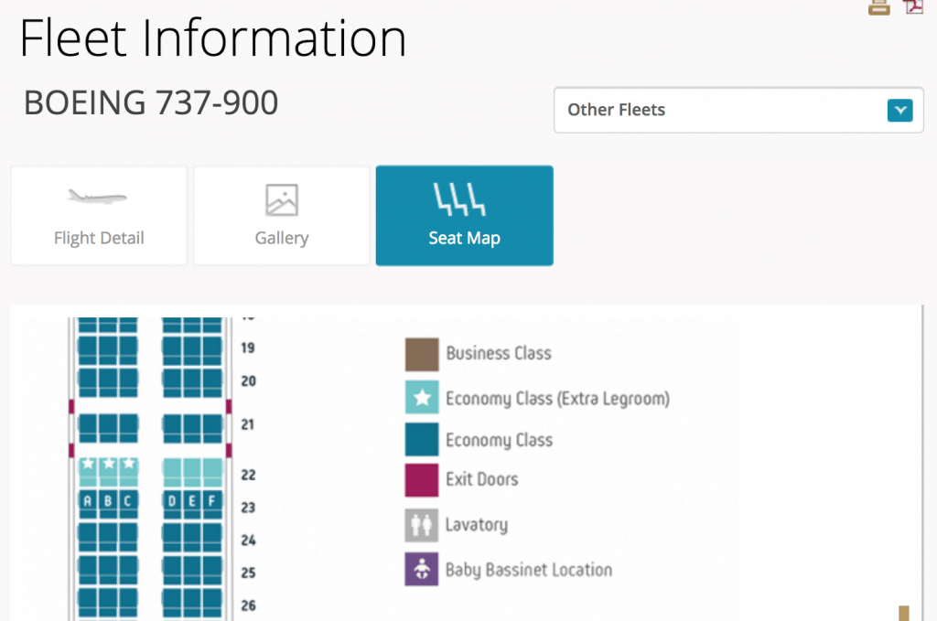Click the printer icon at top right
The height and width of the screenshot is (621, 937).
click(879, 6)
